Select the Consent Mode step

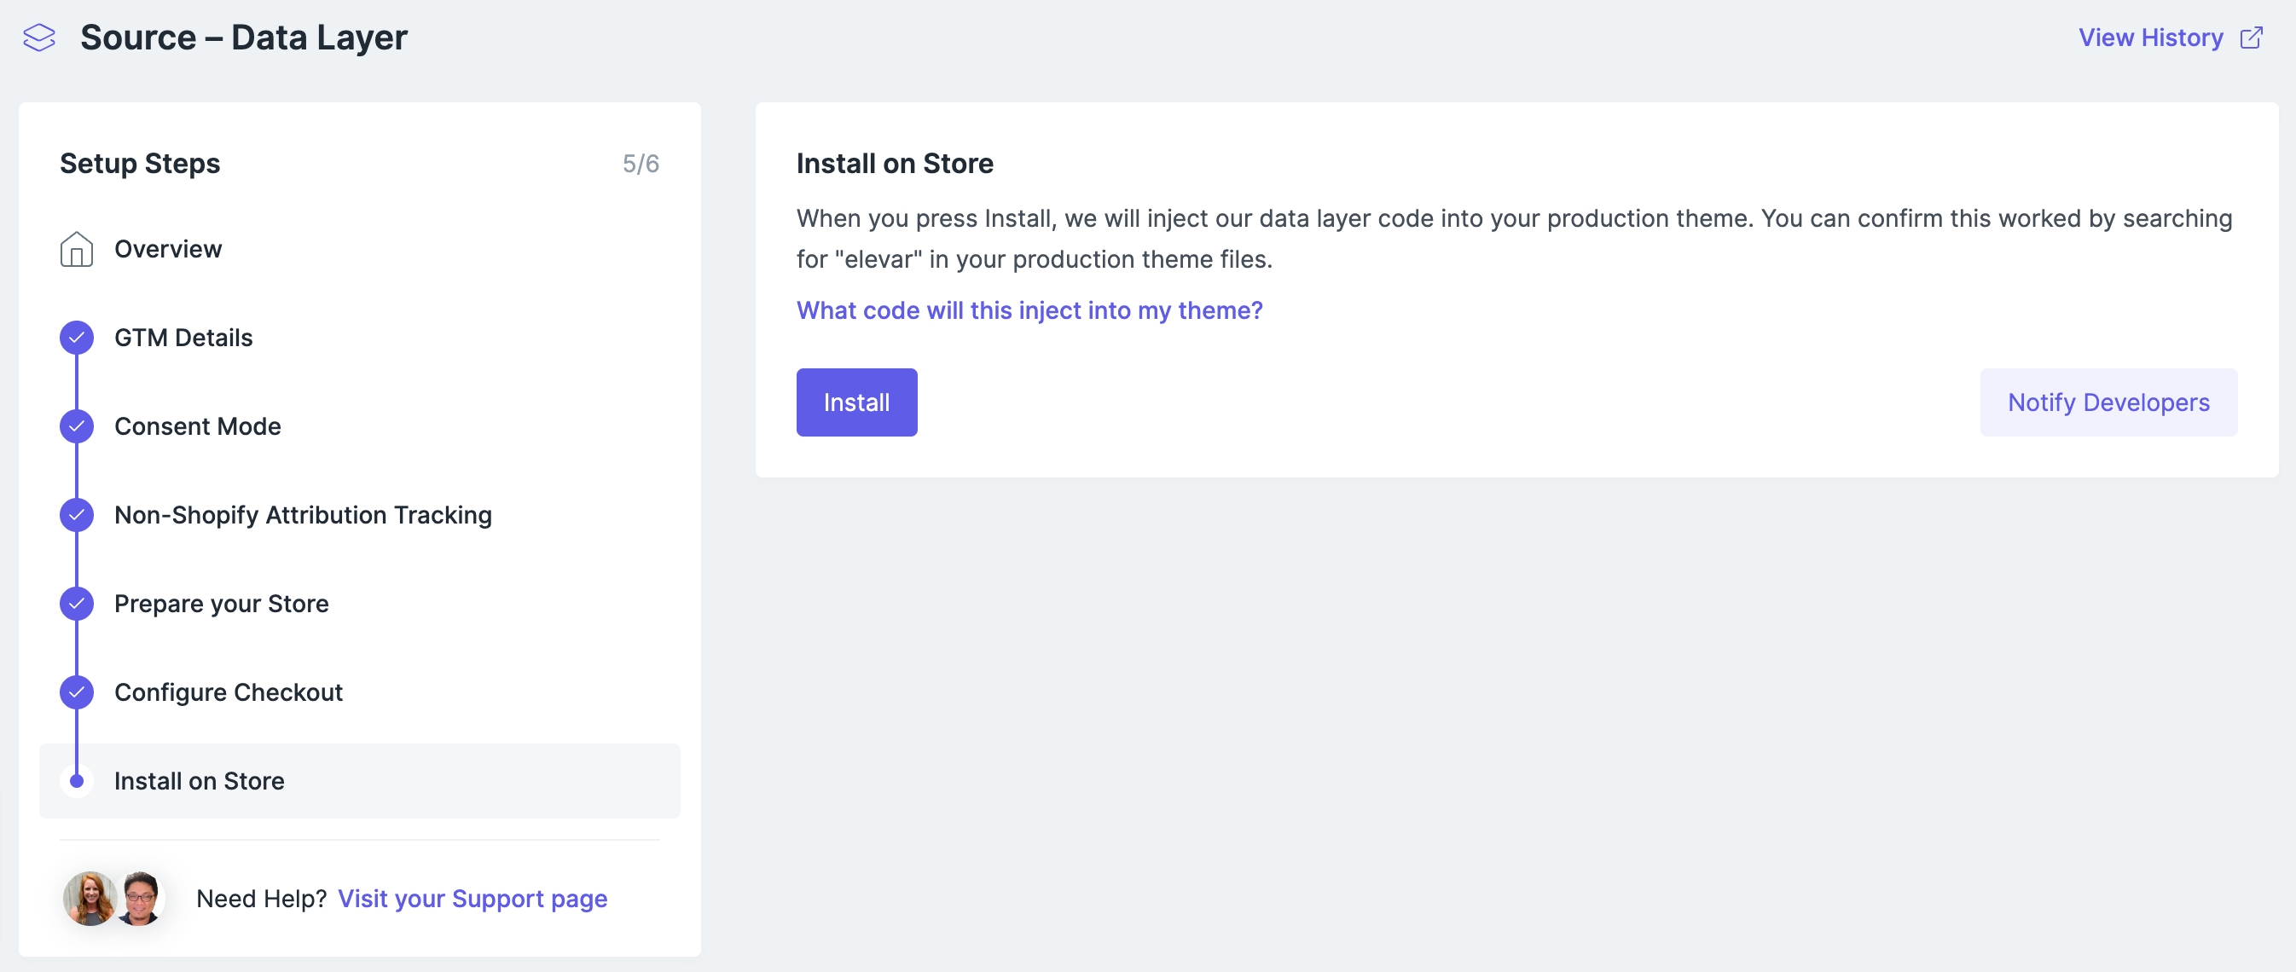pos(197,425)
